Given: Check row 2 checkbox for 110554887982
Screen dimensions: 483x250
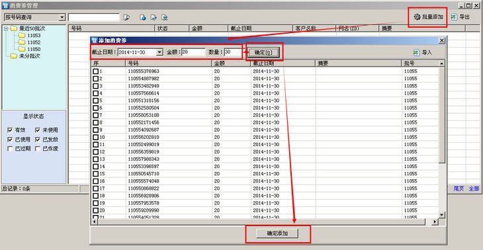Looking at the screenshot, I should 96,79.
